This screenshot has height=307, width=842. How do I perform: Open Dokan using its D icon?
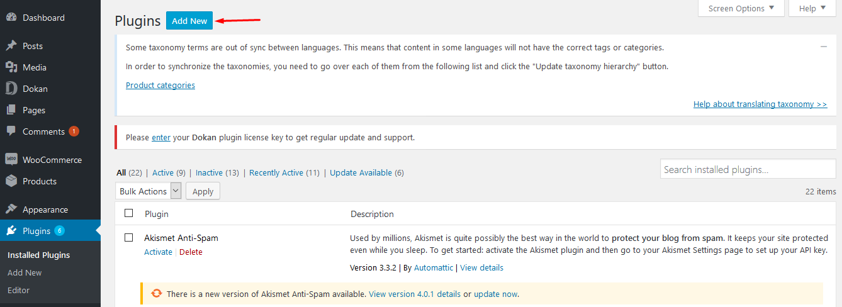click(11, 89)
